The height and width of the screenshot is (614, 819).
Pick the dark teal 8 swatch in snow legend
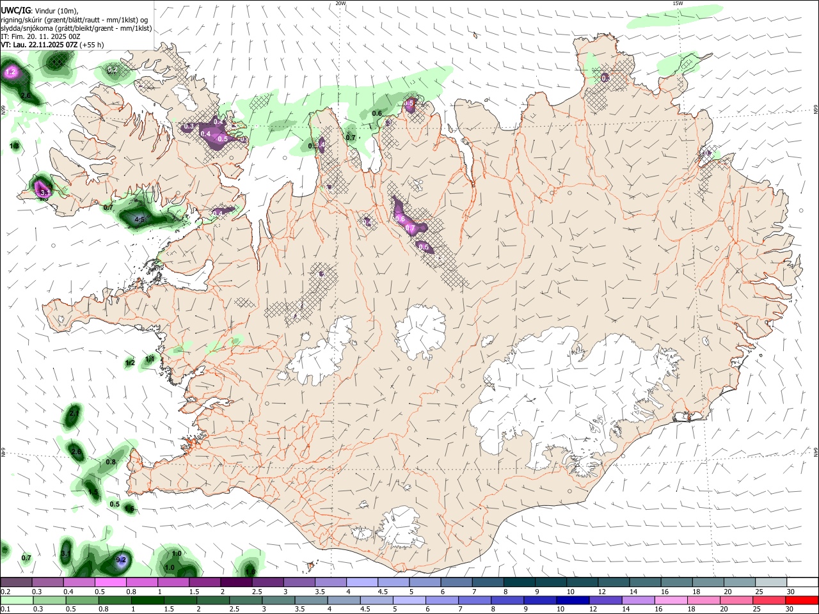click(519, 582)
